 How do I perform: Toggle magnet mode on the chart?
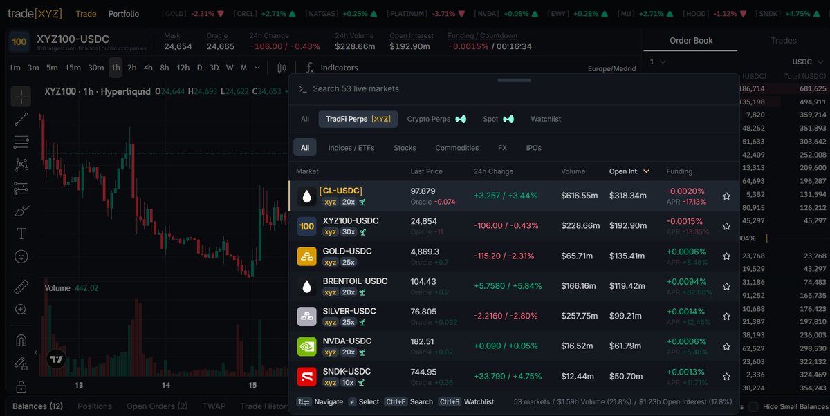coord(21,340)
